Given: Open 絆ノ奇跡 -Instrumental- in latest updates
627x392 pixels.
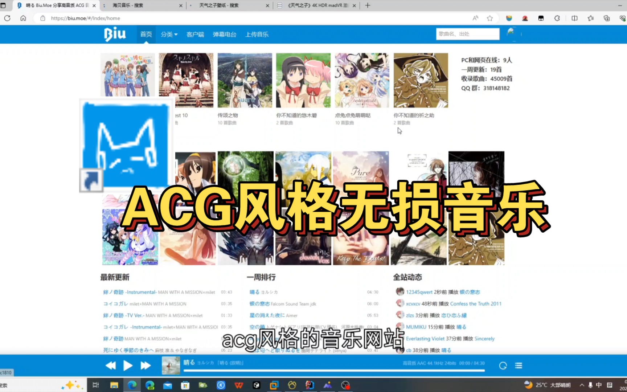Looking at the screenshot, I should (x=130, y=292).
